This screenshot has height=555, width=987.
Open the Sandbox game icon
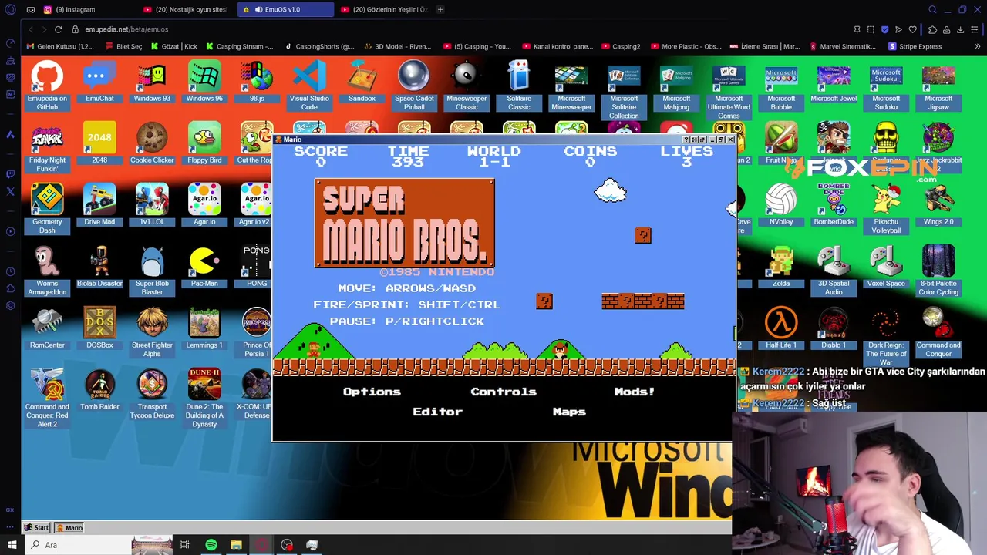[362, 82]
